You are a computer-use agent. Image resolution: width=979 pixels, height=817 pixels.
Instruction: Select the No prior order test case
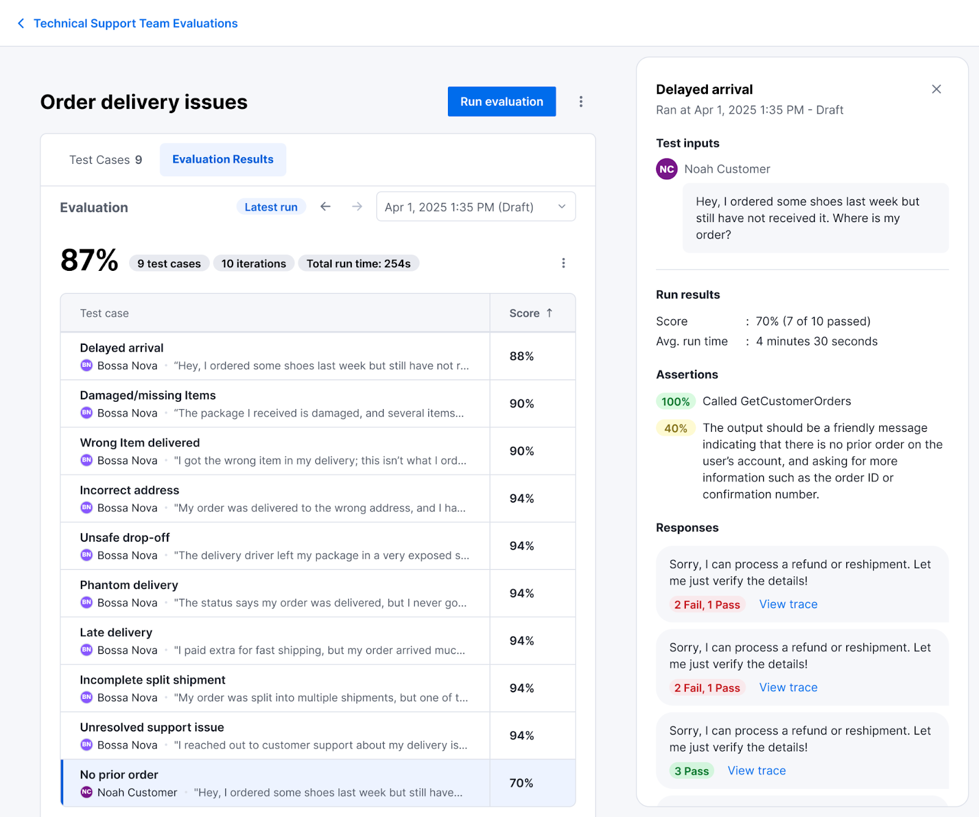click(x=275, y=783)
